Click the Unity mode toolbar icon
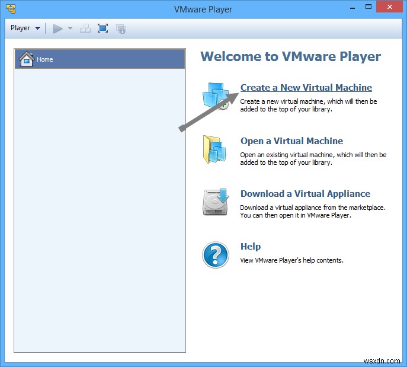Viewport: 407px width, 367px height. [x=121, y=29]
